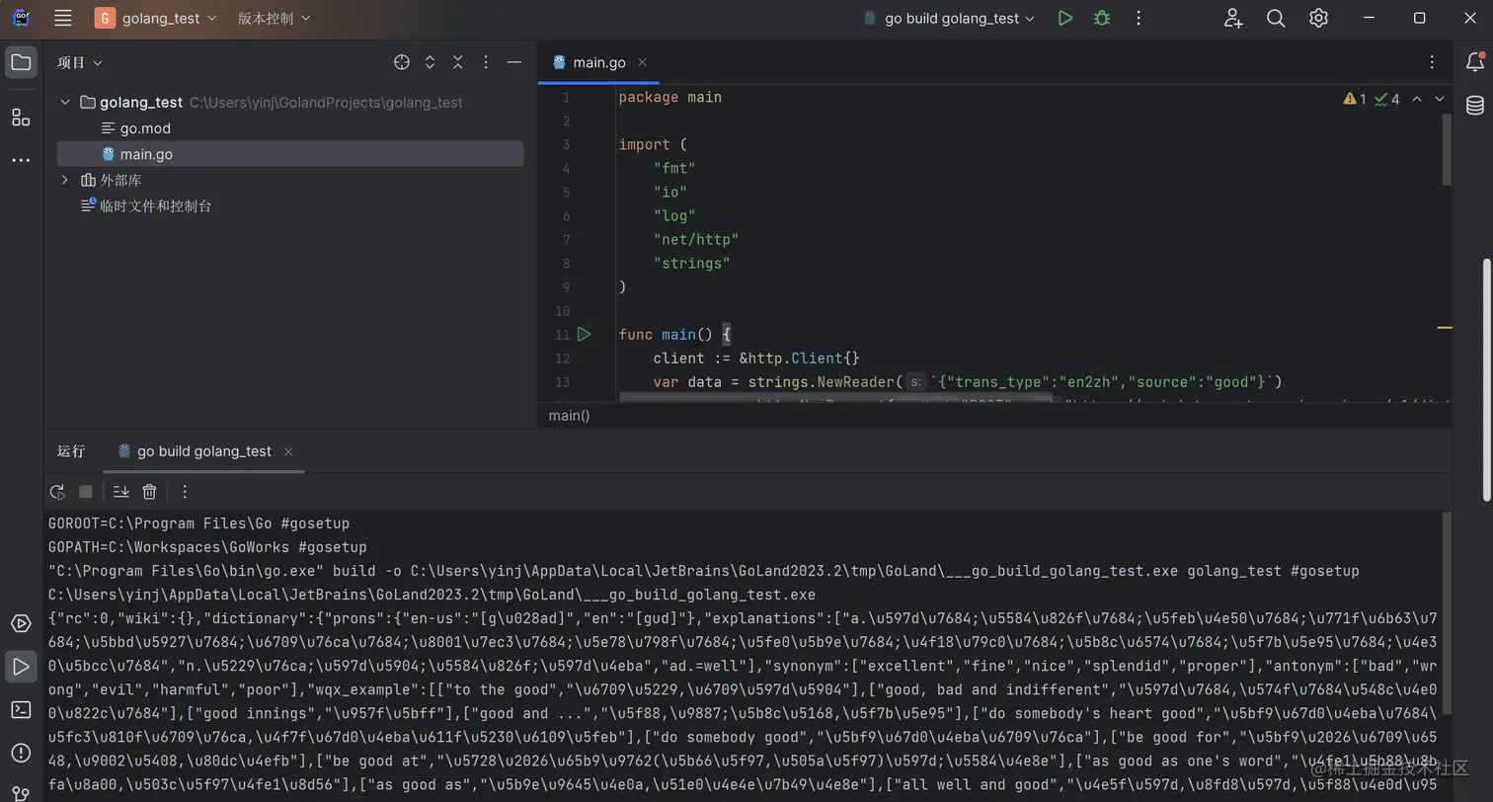The height and width of the screenshot is (802, 1493).
Task: Toggle soft-wrap/scroll to end in console
Action: point(120,492)
